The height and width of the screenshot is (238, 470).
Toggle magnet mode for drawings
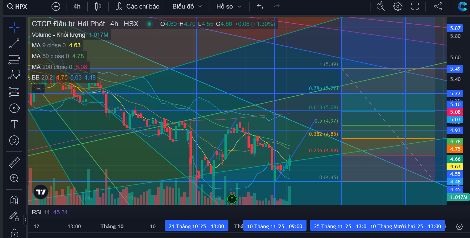14,200
